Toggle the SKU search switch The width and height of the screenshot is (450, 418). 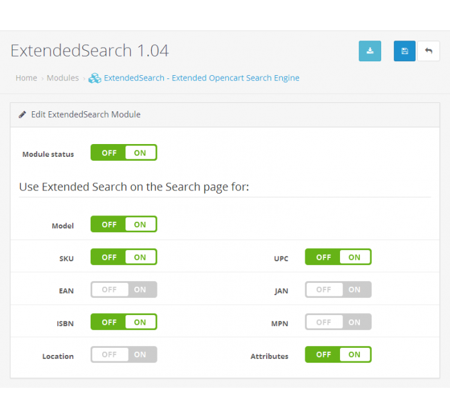[123, 257]
